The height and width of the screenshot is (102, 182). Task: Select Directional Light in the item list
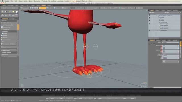click(164, 24)
